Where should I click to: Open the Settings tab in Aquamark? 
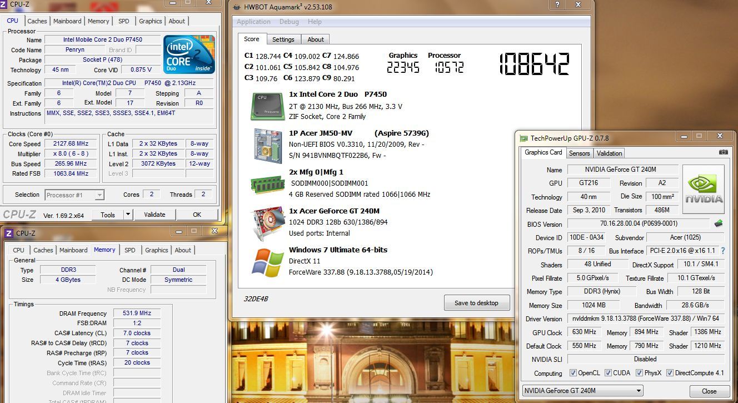tap(283, 39)
